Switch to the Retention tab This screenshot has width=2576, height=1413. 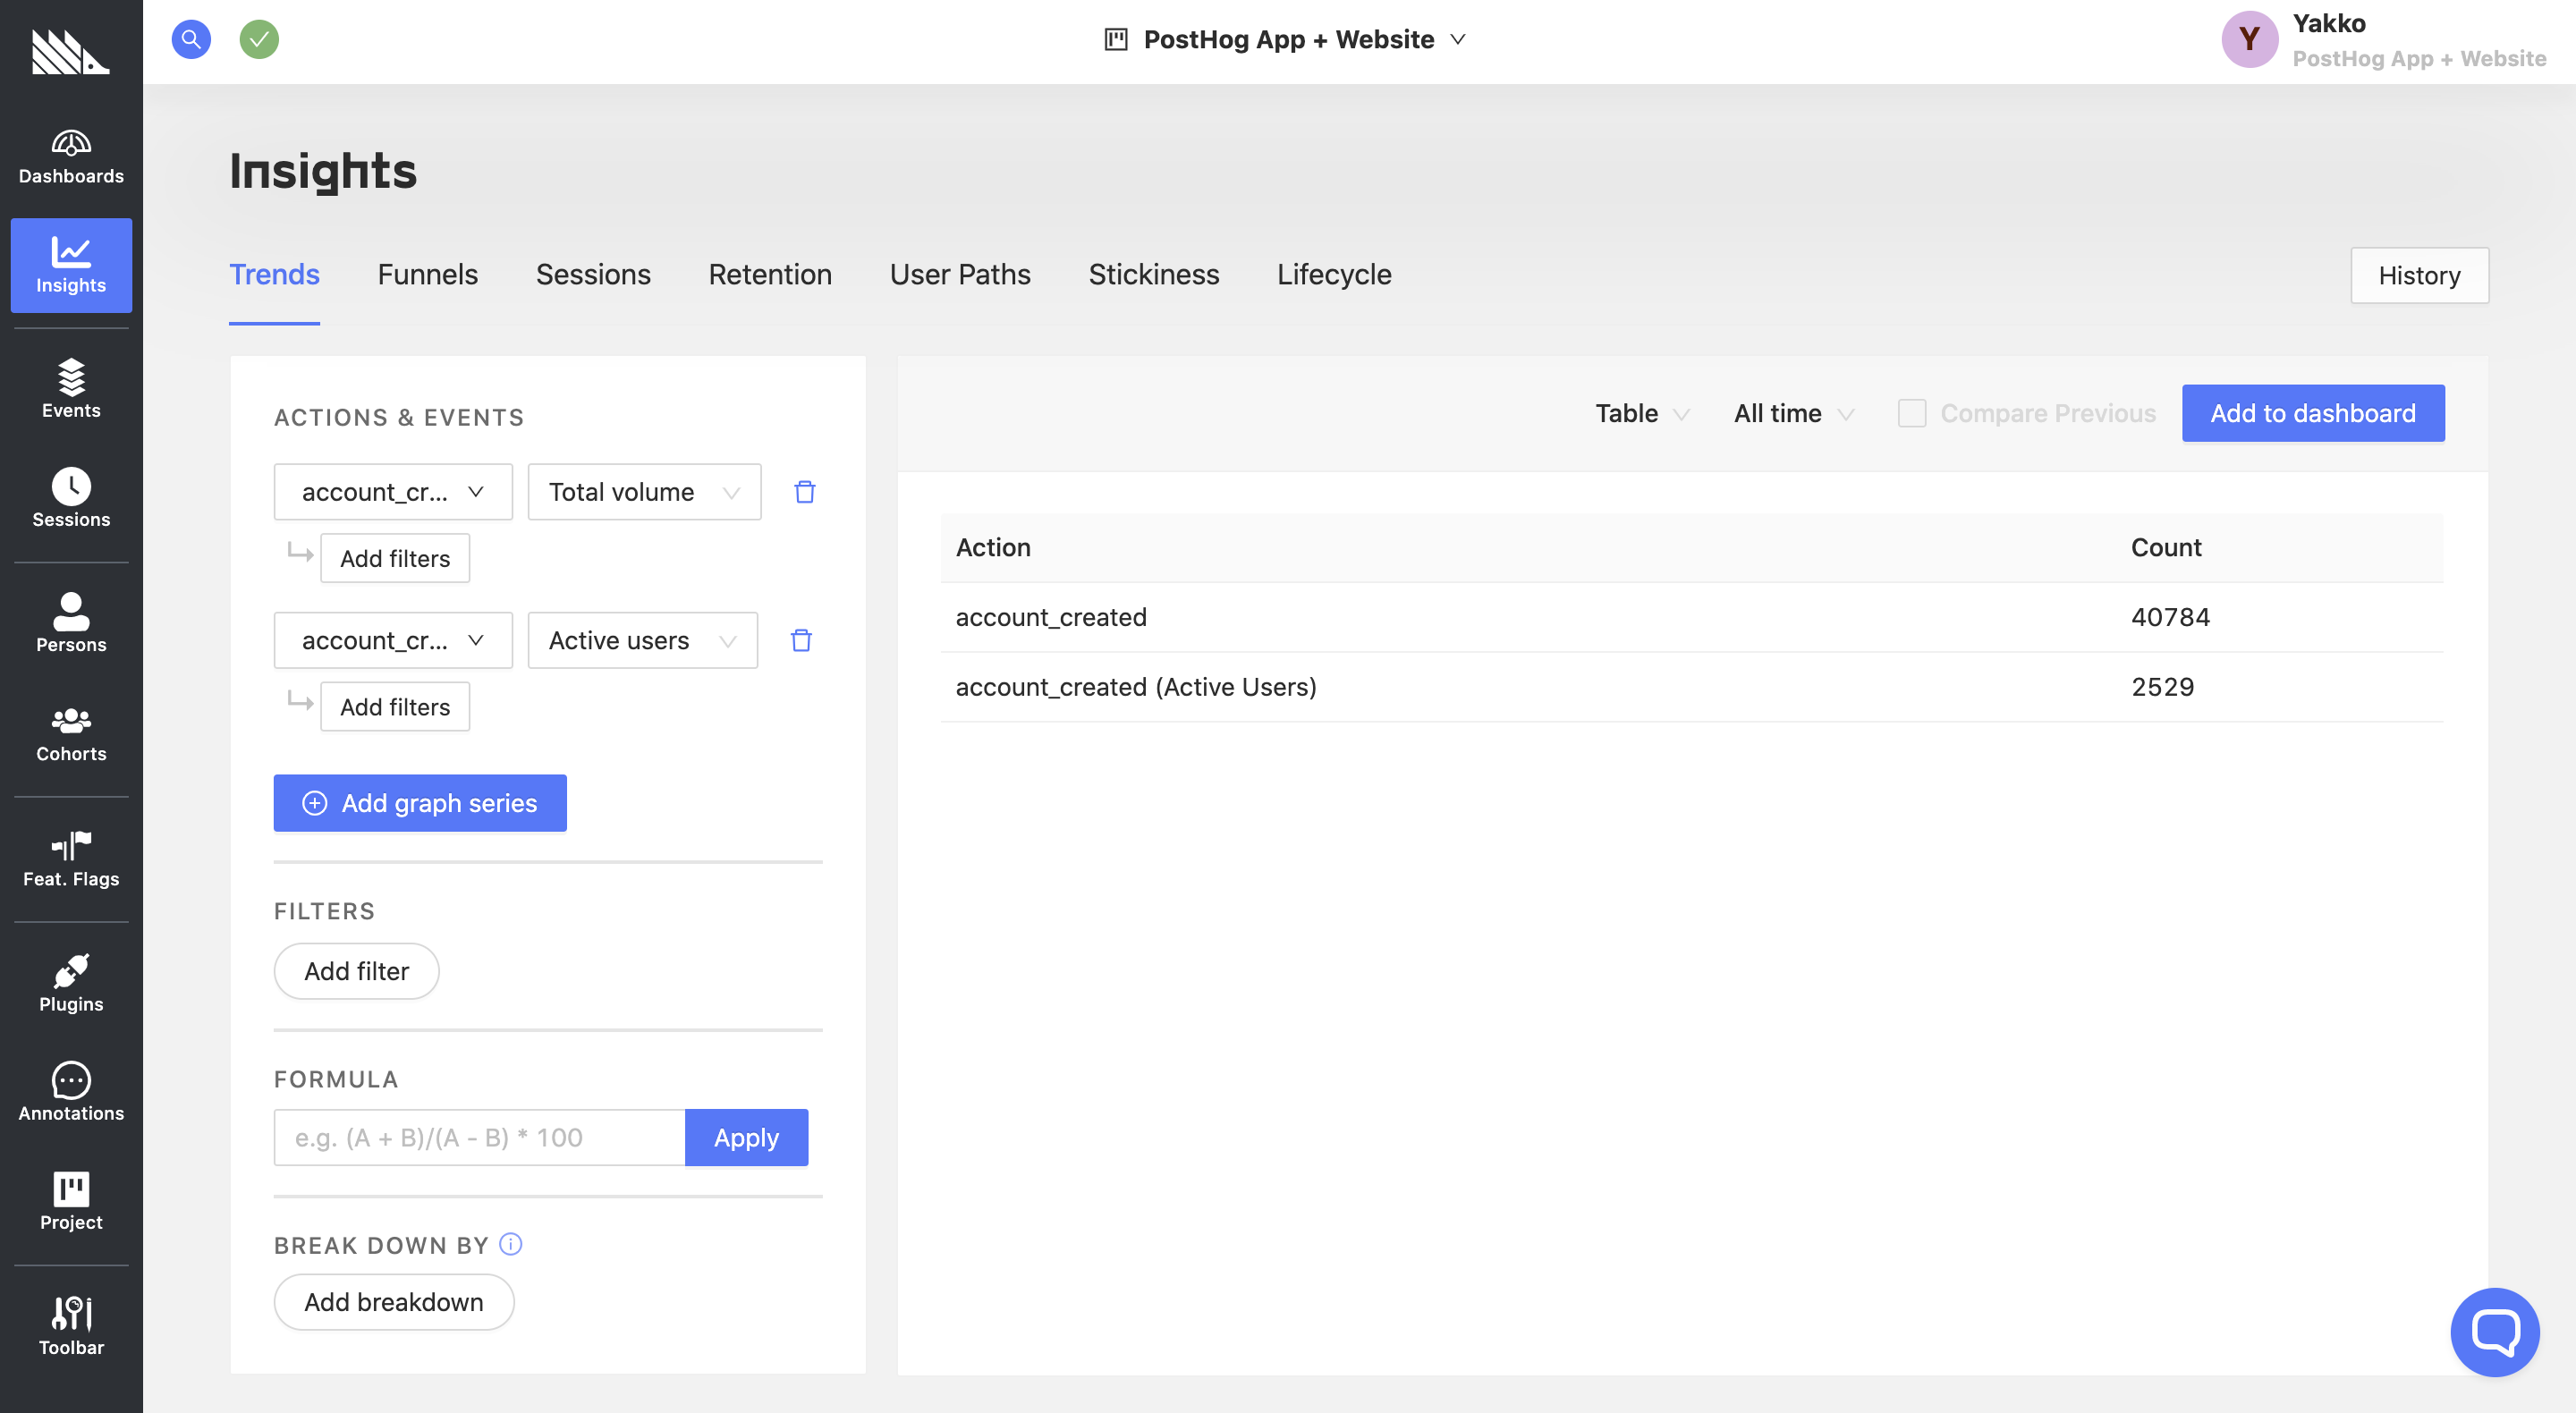[769, 274]
